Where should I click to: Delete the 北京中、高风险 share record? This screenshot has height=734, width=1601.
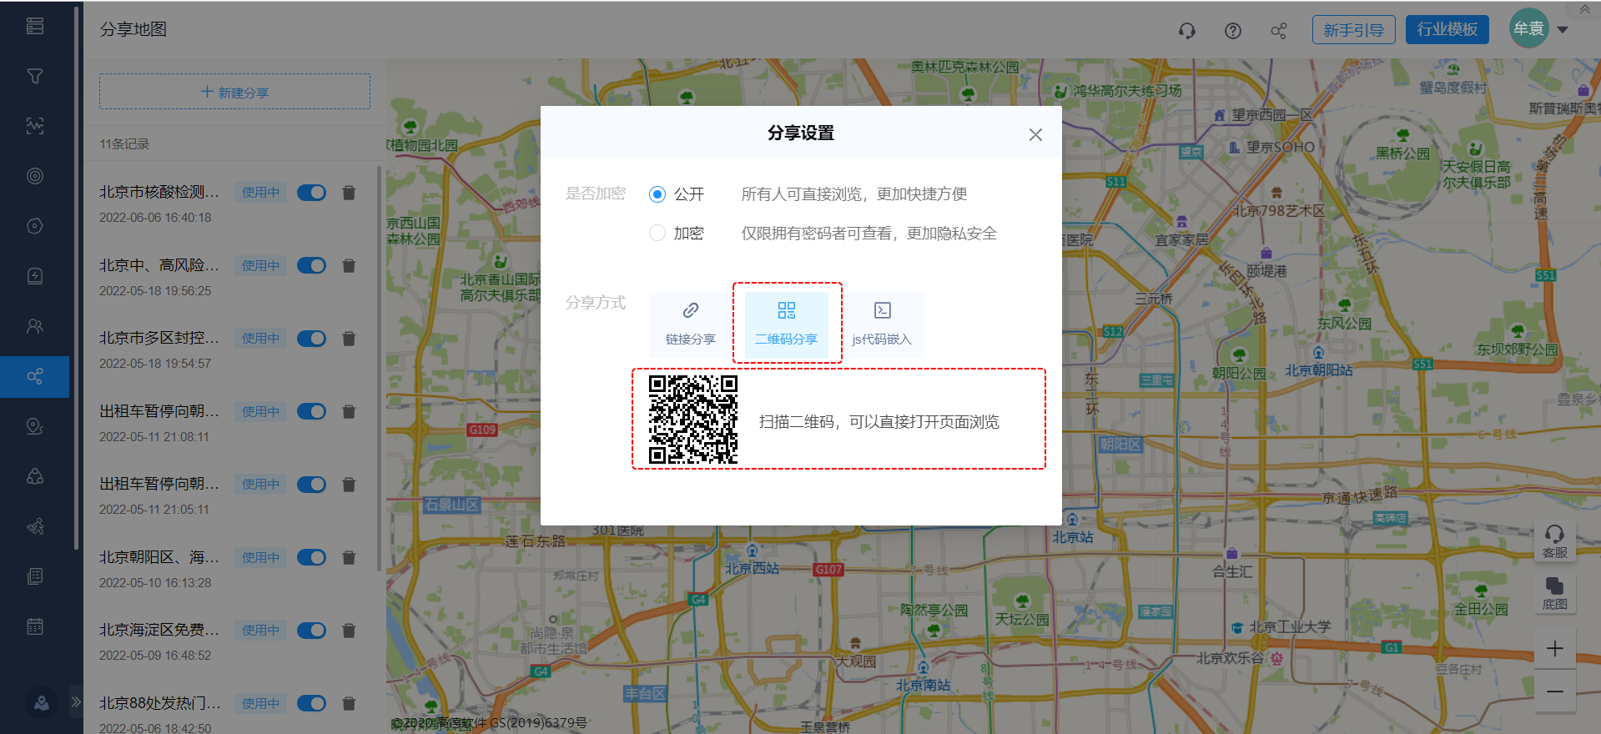[x=349, y=266]
